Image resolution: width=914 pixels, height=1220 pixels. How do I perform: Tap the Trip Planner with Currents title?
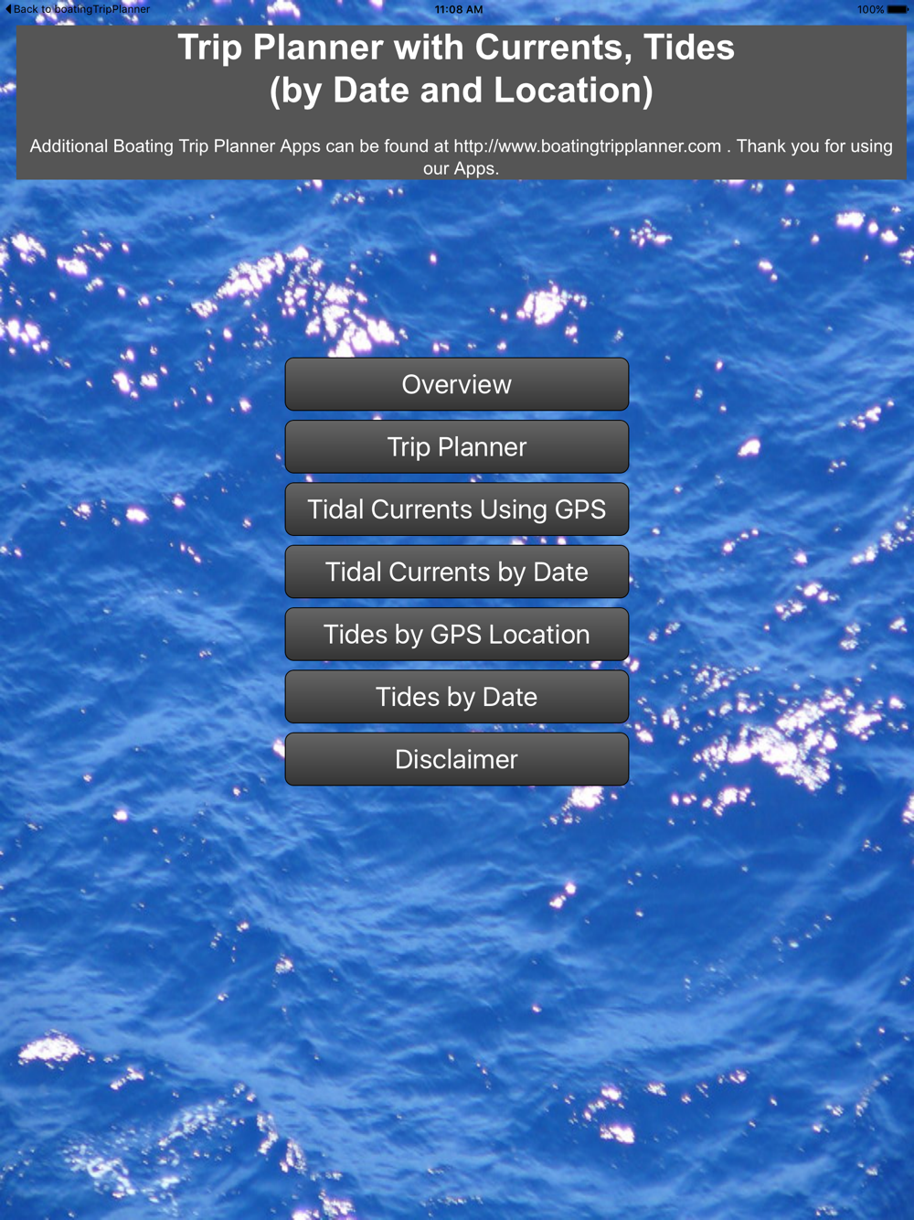[457, 69]
